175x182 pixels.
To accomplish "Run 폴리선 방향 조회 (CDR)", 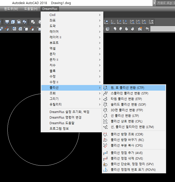I will pyautogui.click(x=134, y=134).
